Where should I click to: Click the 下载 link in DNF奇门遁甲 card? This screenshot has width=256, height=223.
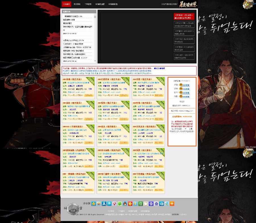(126, 184)
